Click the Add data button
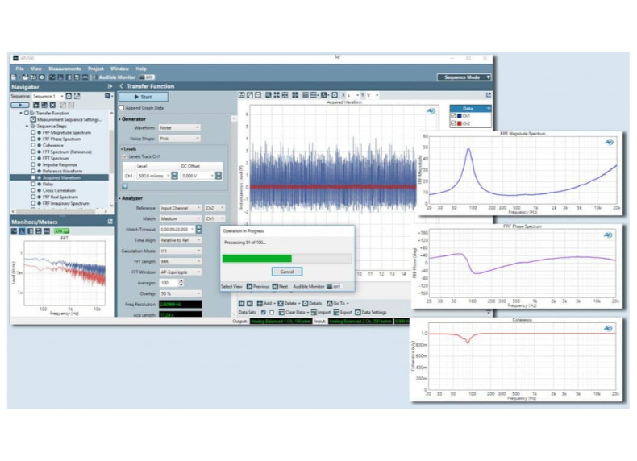The height and width of the screenshot is (461, 637). 266,303
